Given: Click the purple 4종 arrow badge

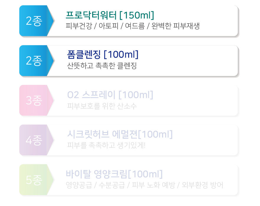Looking at the screenshot, I should (x=36, y=140).
